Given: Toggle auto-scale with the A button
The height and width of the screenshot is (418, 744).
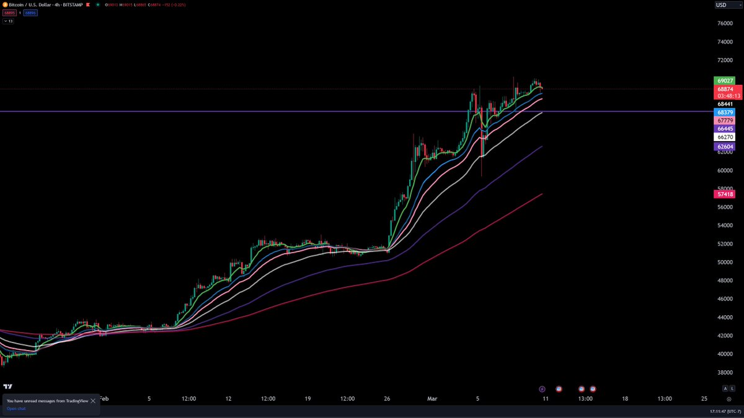Looking at the screenshot, I should (725, 388).
